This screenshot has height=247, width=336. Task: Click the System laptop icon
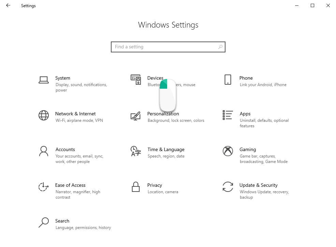44,80
